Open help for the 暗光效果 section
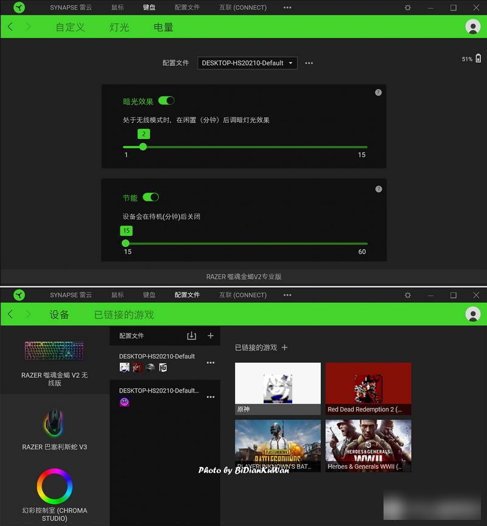This screenshot has width=487, height=526. [x=378, y=93]
